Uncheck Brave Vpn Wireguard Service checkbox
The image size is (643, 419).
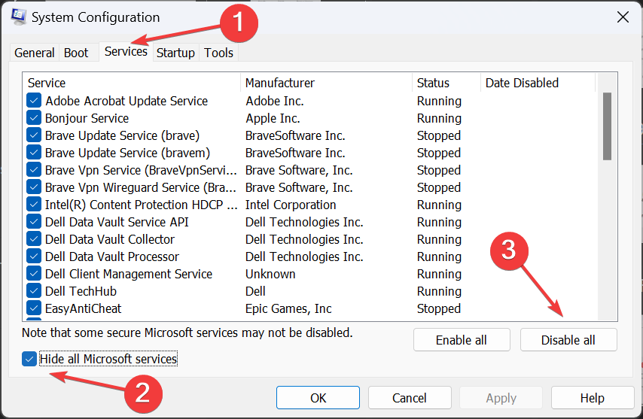pyautogui.click(x=34, y=187)
